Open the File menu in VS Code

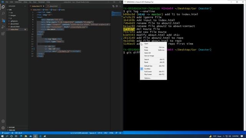[7, 2]
